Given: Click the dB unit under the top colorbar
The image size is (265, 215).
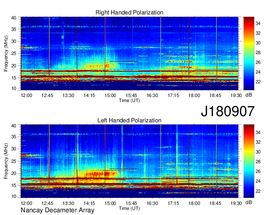Looking at the screenshot, I should point(249,95).
